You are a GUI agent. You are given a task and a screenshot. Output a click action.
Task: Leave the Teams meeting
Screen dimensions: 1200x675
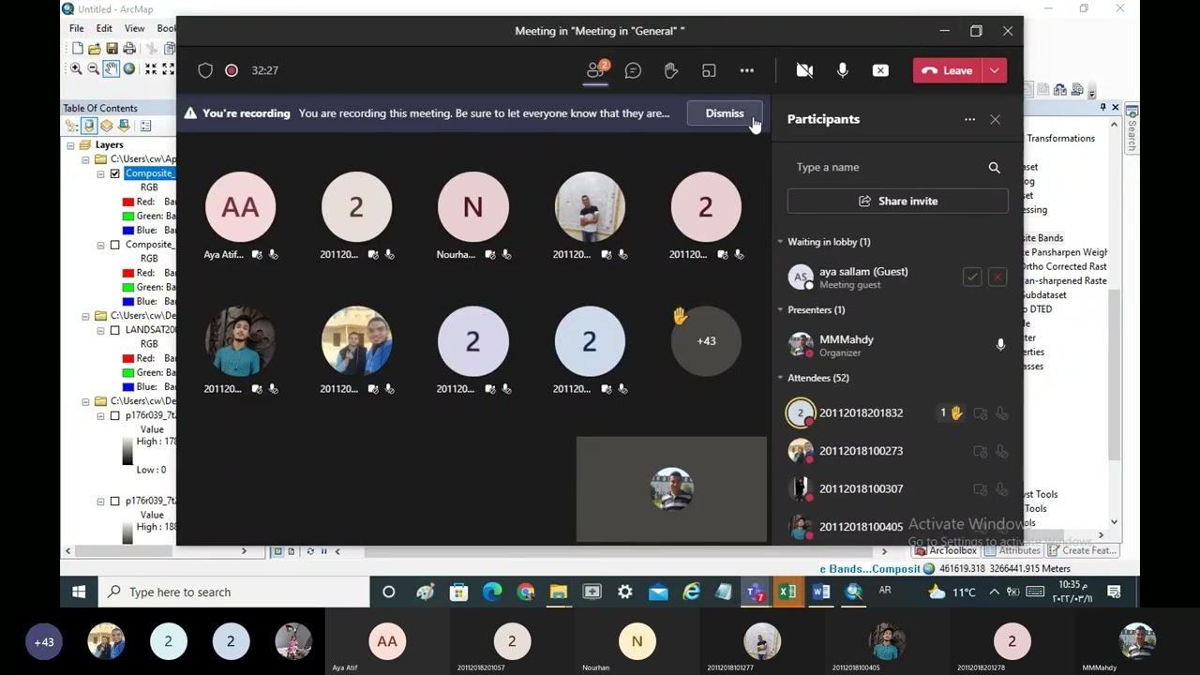(x=948, y=70)
